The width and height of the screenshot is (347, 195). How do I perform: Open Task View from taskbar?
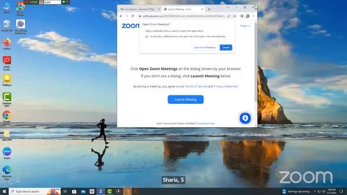(65, 191)
